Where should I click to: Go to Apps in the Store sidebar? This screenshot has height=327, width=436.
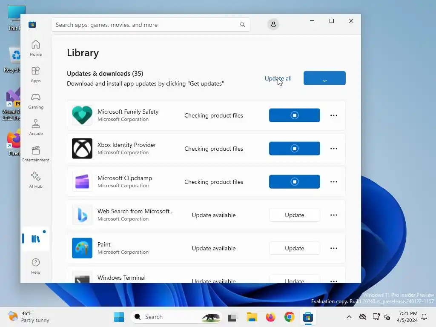pyautogui.click(x=36, y=75)
